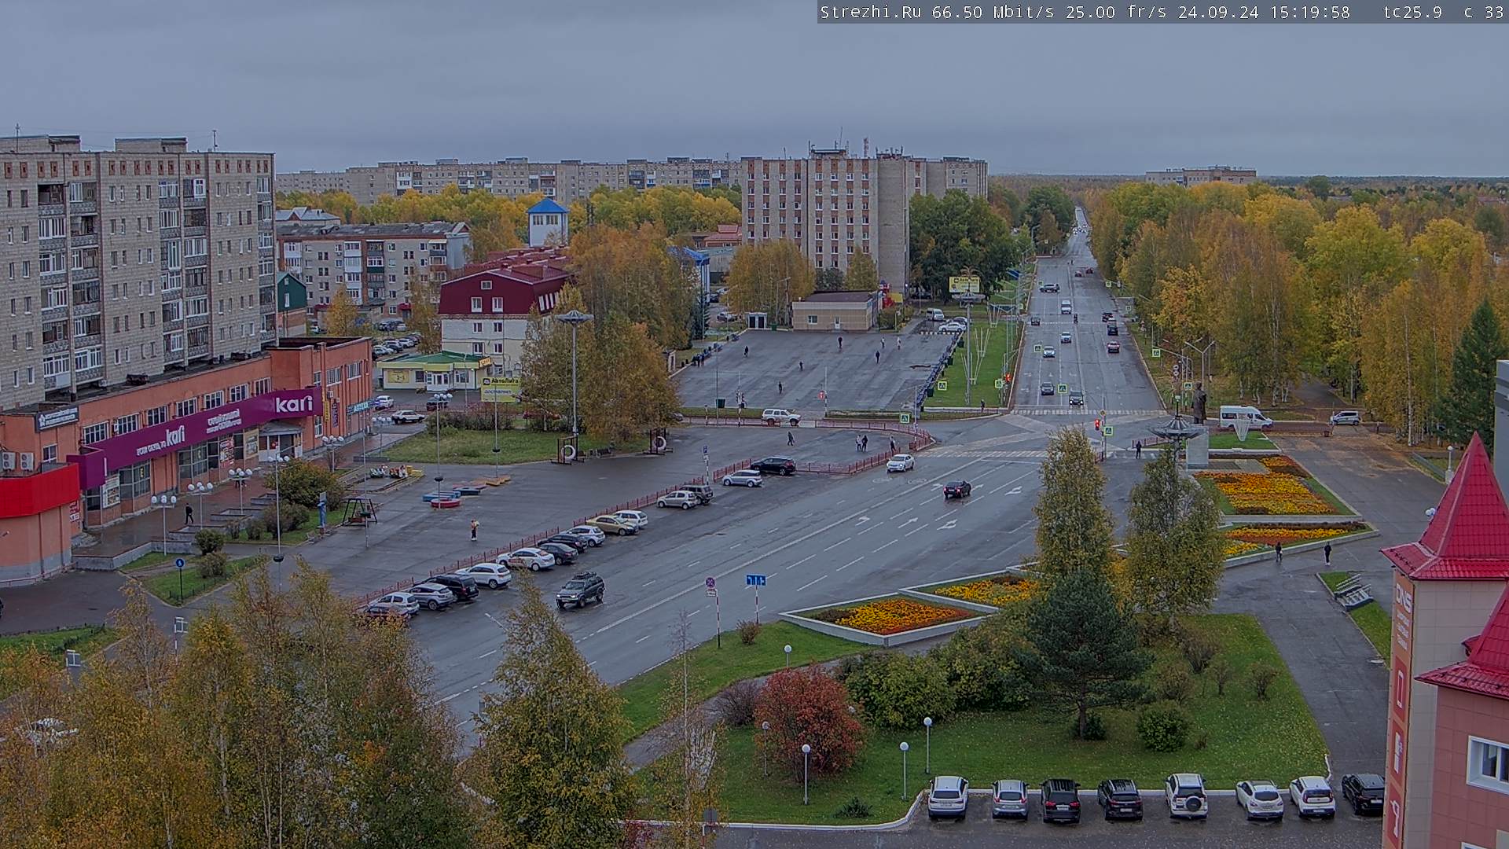Click the 66.50 Mbit/s bitrate readout
Image resolution: width=1509 pixels, height=849 pixels.
click(x=994, y=12)
